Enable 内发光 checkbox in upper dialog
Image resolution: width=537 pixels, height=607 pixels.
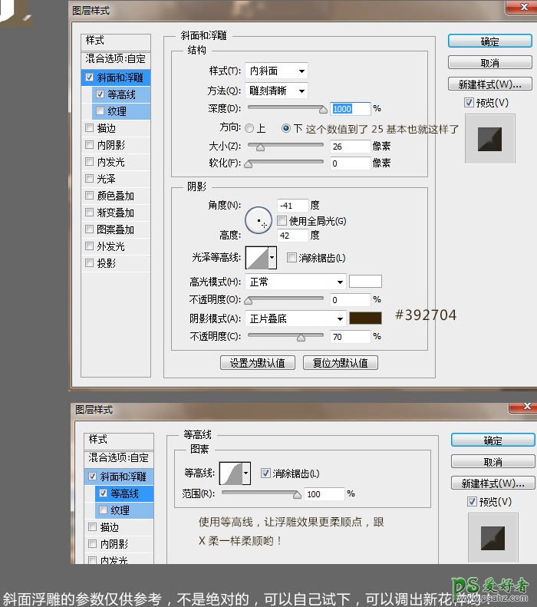coord(89,161)
